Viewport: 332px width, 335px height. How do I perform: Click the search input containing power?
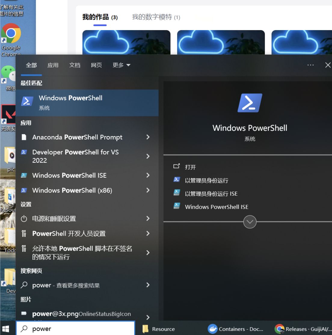76,329
